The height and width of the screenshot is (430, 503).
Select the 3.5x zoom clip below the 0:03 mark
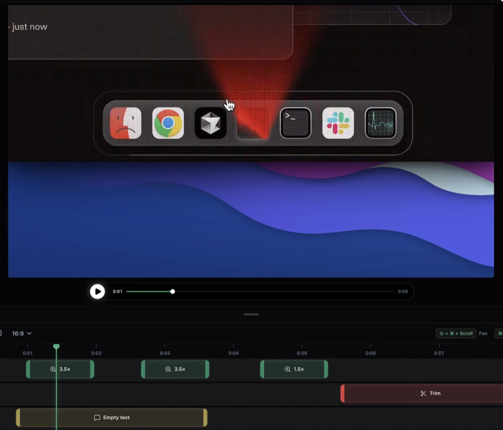click(175, 369)
